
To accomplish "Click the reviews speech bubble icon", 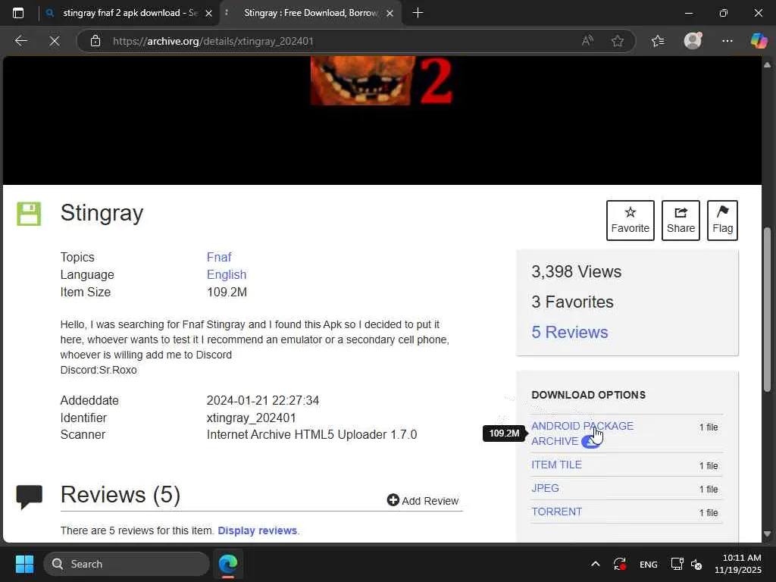I will click(30, 496).
